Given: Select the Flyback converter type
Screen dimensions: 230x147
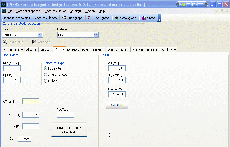Looking at the screenshot, I should 46,81.
